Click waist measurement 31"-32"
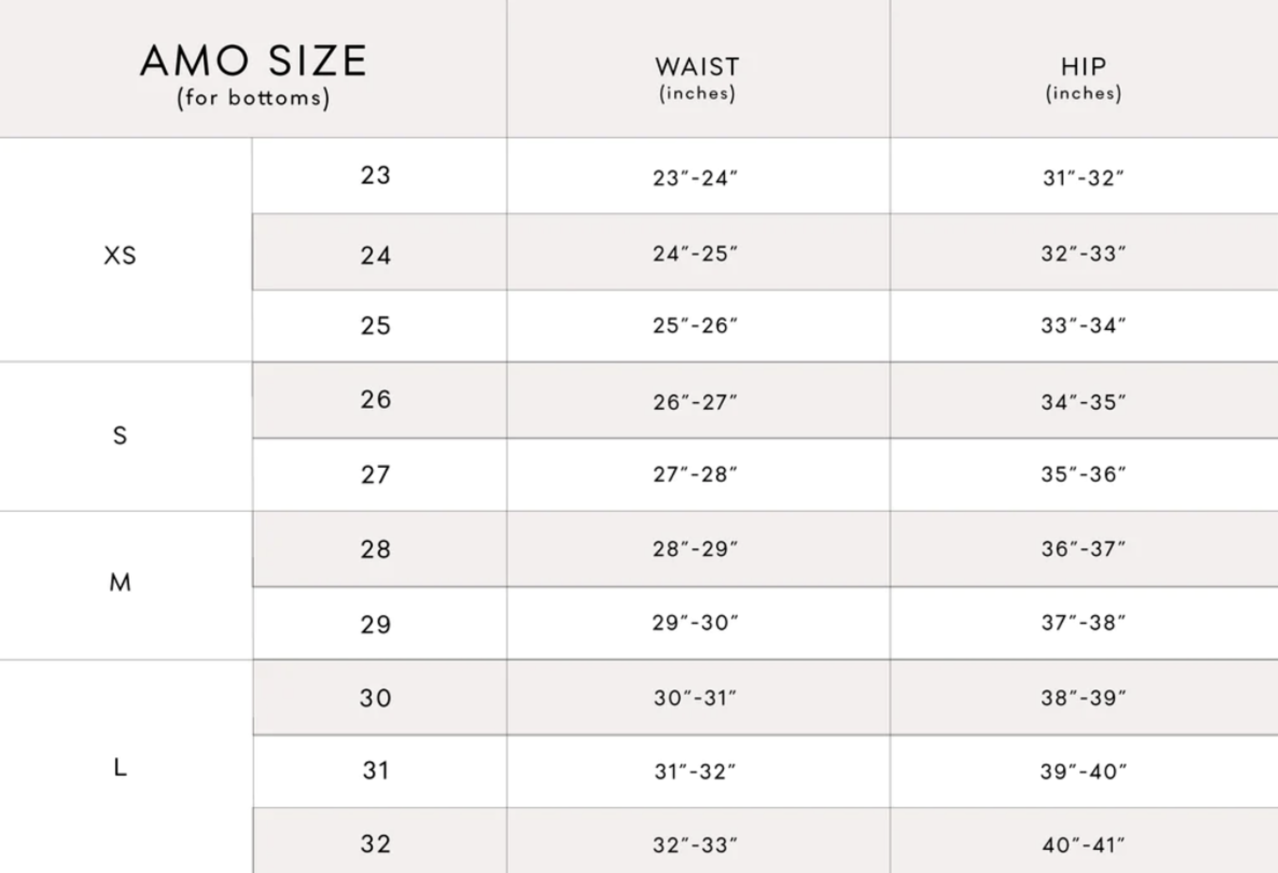 (x=695, y=771)
